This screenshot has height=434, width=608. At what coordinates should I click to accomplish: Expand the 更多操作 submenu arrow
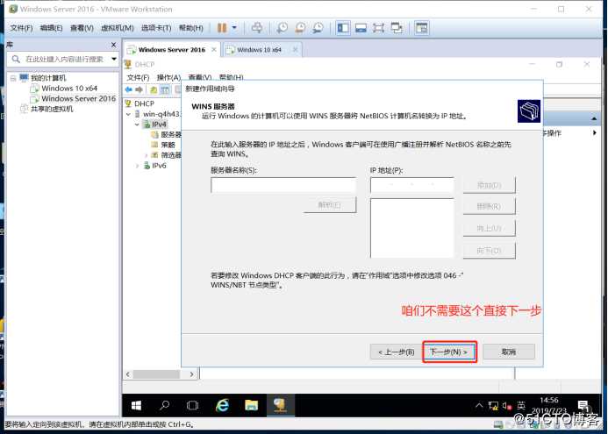[x=595, y=133]
